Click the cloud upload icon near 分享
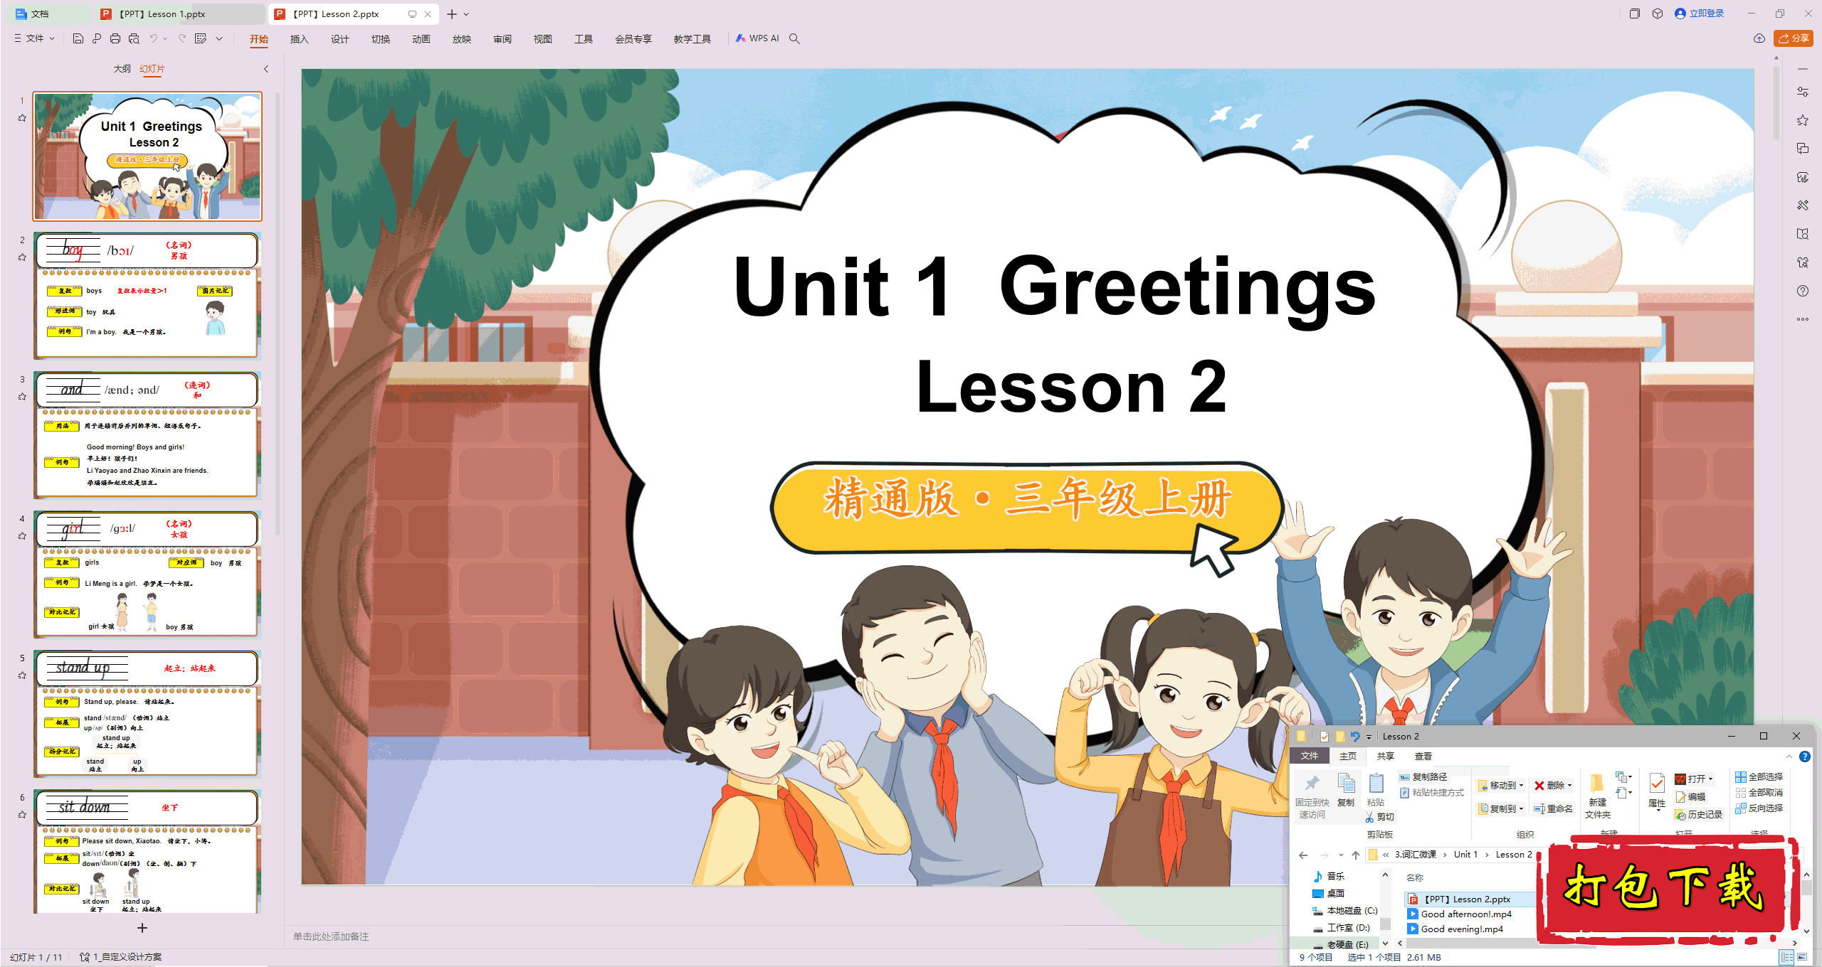 tap(1759, 38)
